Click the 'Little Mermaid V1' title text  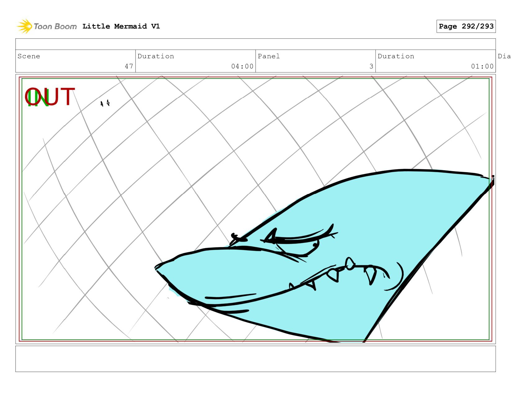point(121,26)
